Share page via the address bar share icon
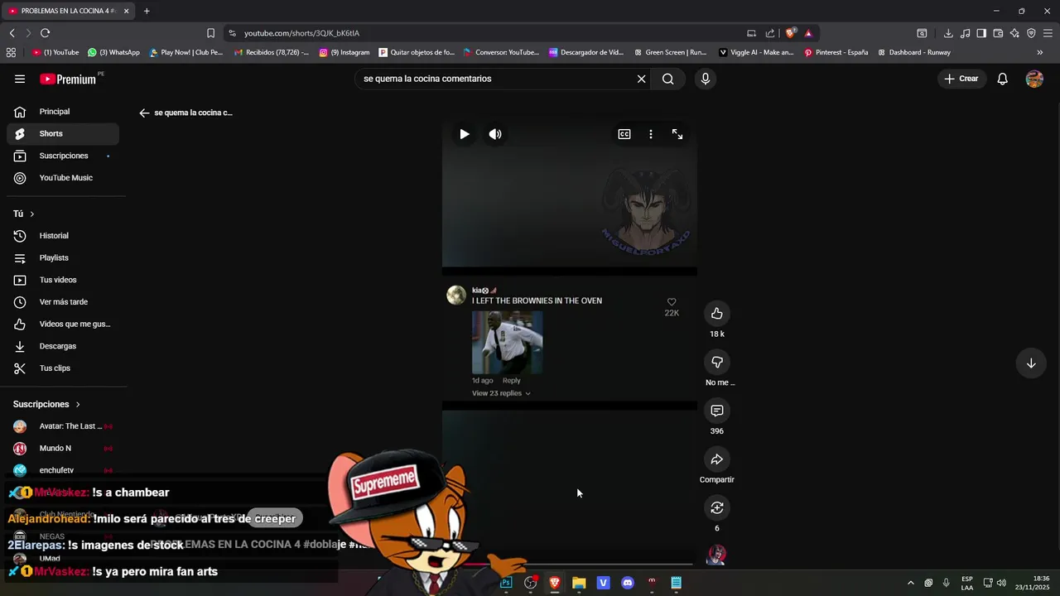The height and width of the screenshot is (596, 1060). coord(770,33)
